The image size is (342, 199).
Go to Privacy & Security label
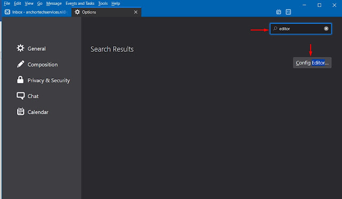point(49,81)
